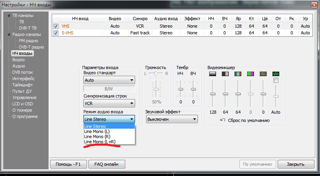Click the color saturation icon in Видеомикшер

point(238,74)
